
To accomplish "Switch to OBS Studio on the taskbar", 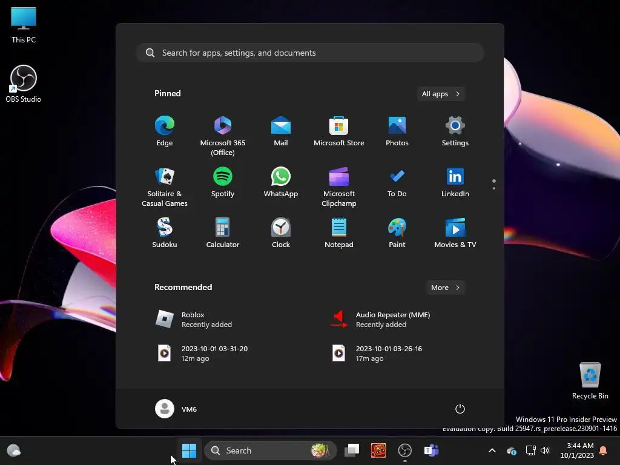I will point(404,450).
